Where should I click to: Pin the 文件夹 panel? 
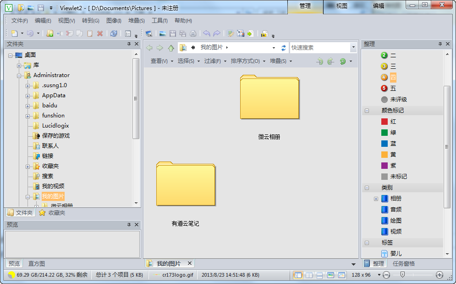coord(129,44)
